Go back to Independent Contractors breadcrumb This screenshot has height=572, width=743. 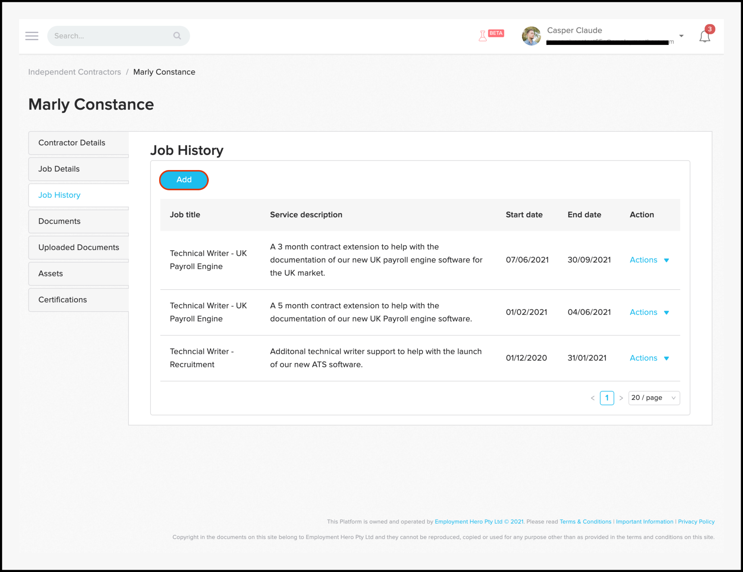click(x=74, y=72)
